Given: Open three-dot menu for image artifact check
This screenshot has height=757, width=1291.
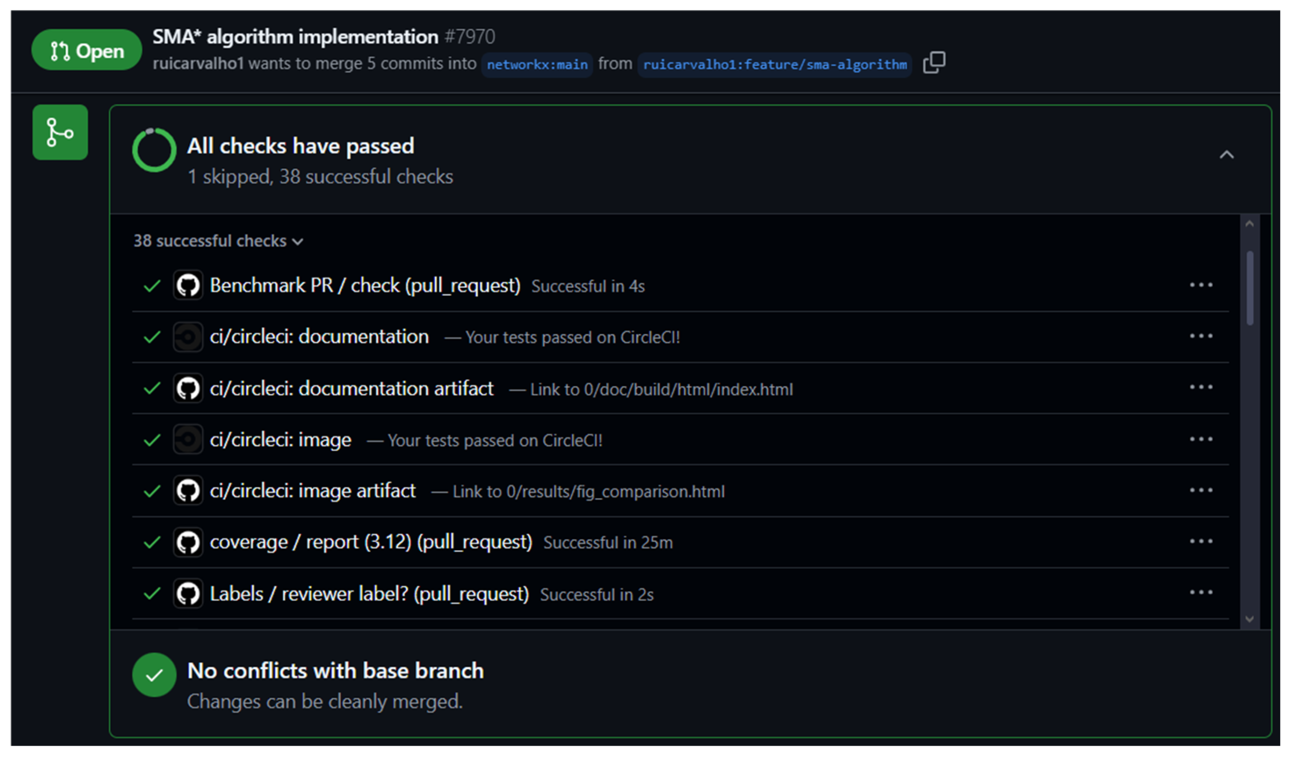Looking at the screenshot, I should (x=1201, y=490).
